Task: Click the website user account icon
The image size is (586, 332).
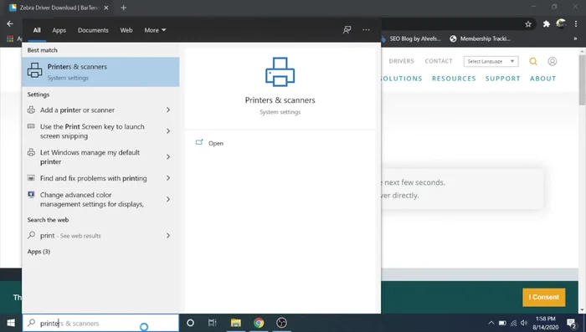Action: coord(552,61)
